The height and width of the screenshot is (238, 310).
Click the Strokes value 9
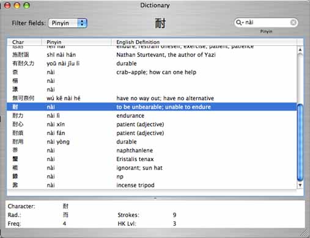tap(174, 215)
